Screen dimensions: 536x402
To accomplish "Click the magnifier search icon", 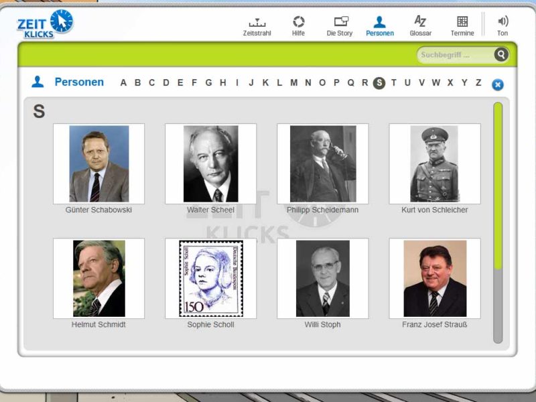I will coord(501,54).
